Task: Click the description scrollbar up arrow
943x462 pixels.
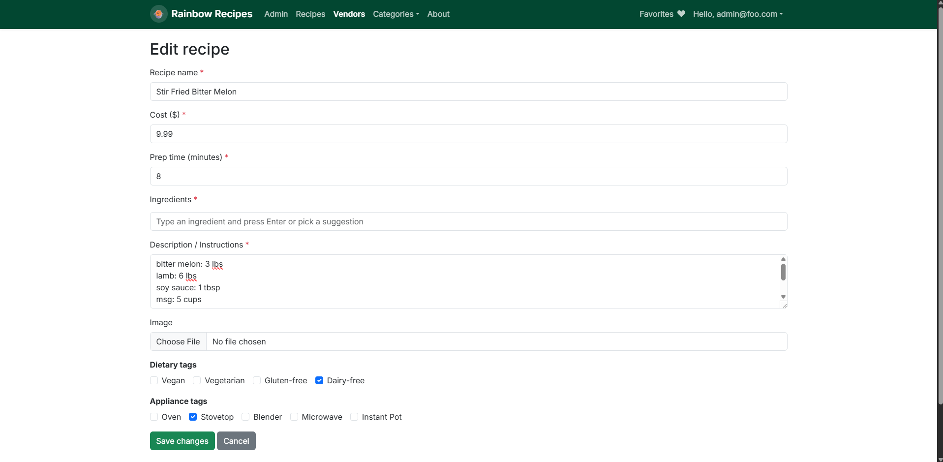Action: 783,259
